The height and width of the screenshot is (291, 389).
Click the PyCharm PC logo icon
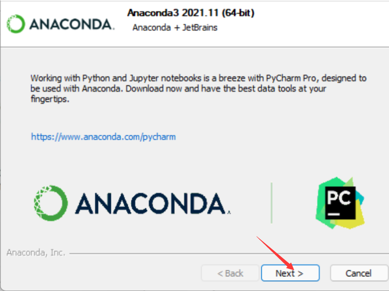340,203
